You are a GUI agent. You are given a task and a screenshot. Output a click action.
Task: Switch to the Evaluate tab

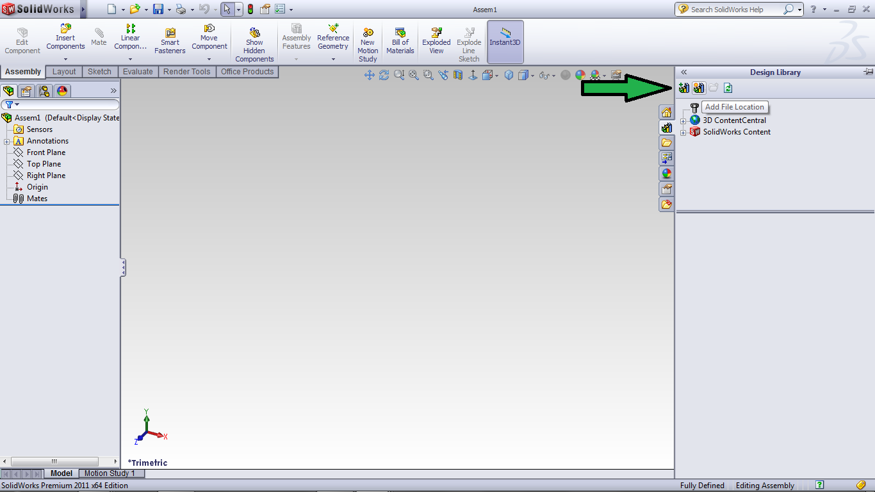coord(138,72)
